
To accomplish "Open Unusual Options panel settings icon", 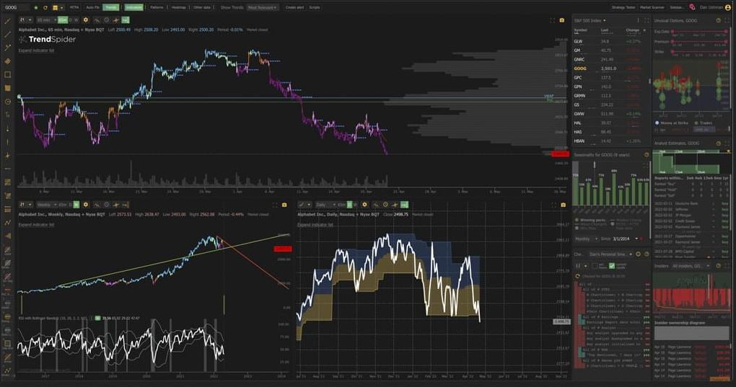I will (718, 21).
